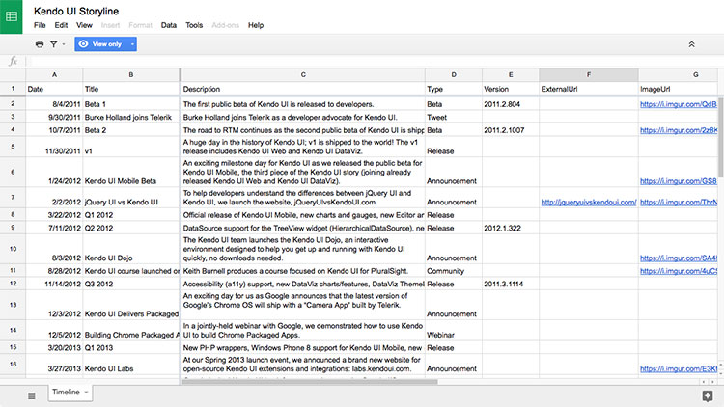Select the 'Tweet' type cell
Screen dimensions: 724x407
pyautogui.click(x=454, y=118)
